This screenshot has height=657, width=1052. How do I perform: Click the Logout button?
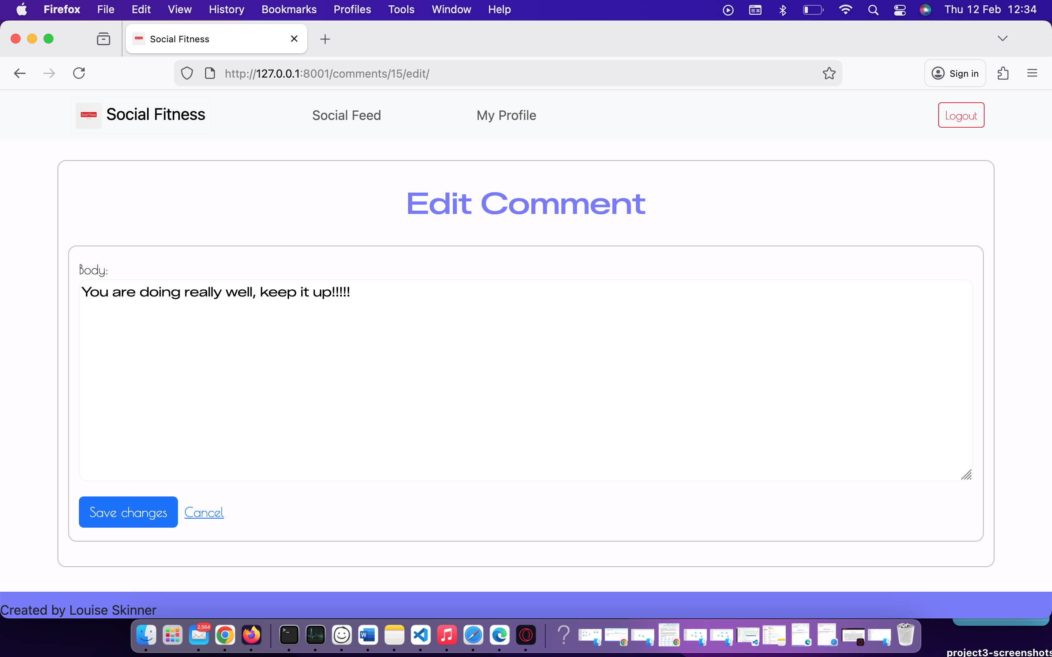click(960, 115)
